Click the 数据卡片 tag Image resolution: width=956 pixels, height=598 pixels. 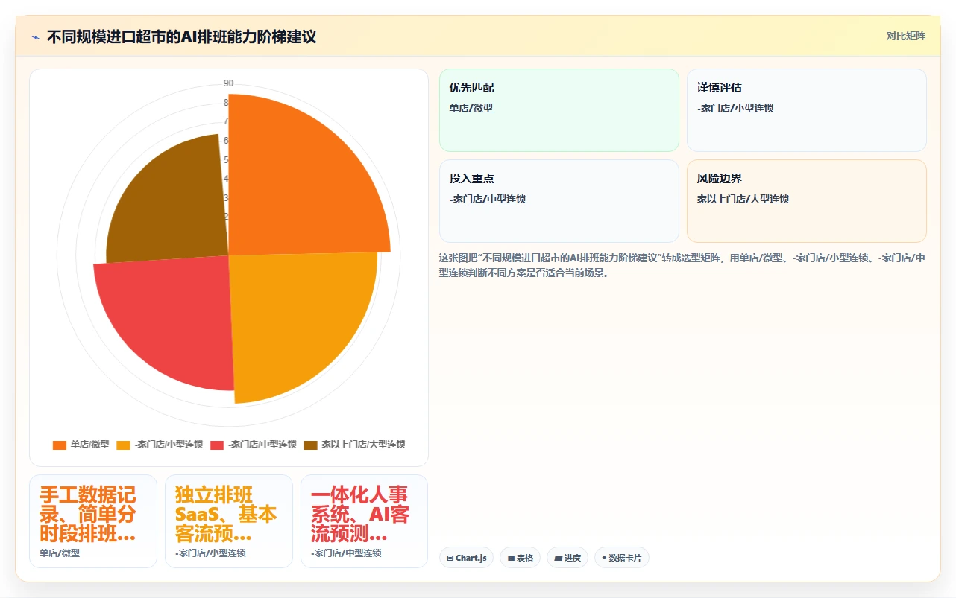coord(622,558)
